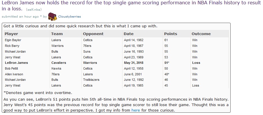Click the Bob Pettit player cell
Image resolution: width=263 pixels, height=115 pixels.
(x=12, y=68)
